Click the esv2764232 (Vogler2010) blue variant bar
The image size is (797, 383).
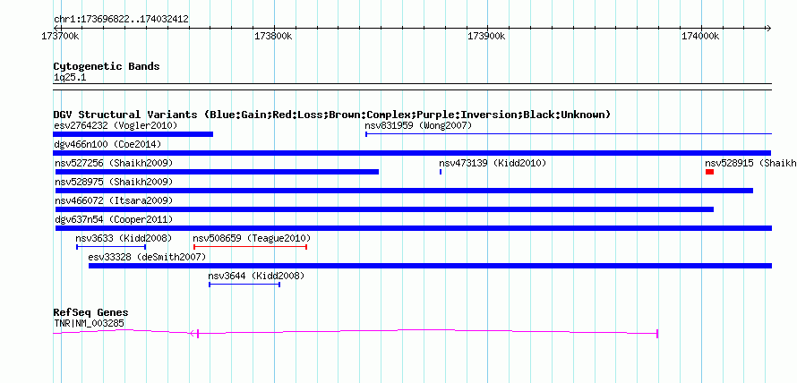click(133, 134)
